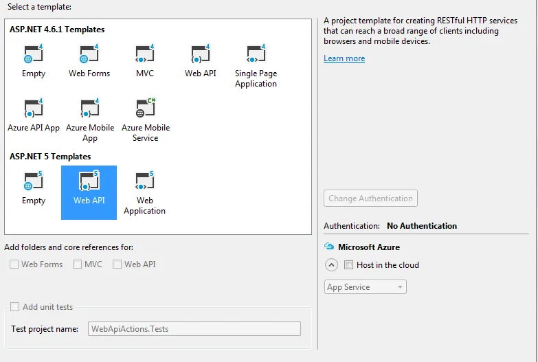Image resolution: width=538 pixels, height=362 pixels.
Task: Check the Web API core references checkbox
Action: pos(117,264)
